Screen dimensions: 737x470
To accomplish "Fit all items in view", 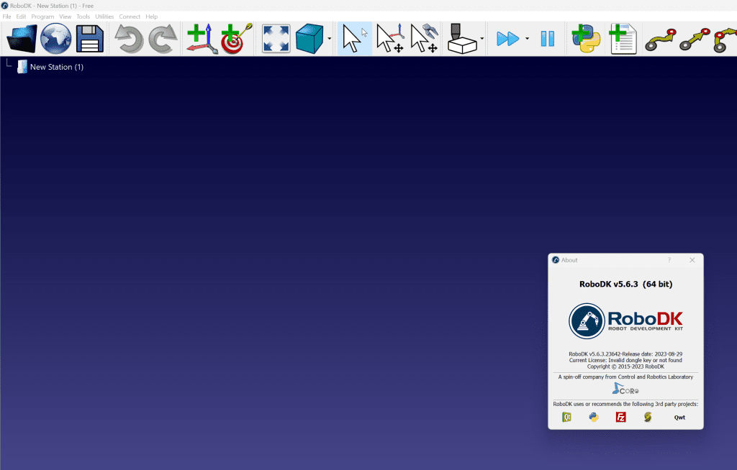I will [x=276, y=39].
